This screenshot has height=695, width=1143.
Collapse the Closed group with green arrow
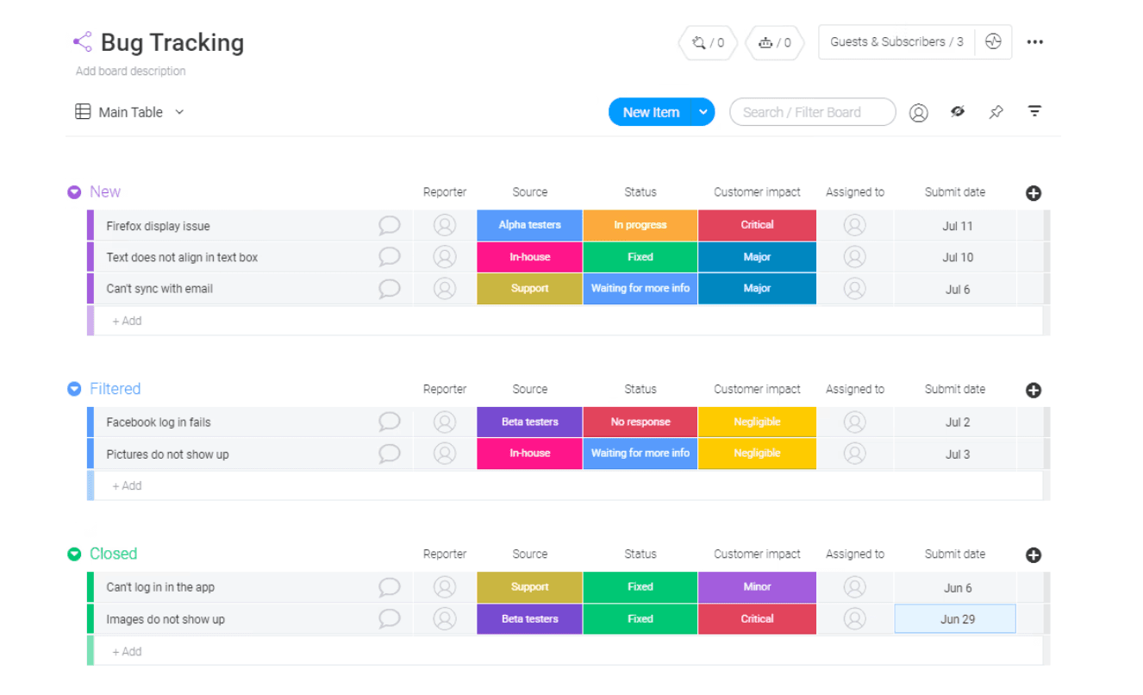74,554
